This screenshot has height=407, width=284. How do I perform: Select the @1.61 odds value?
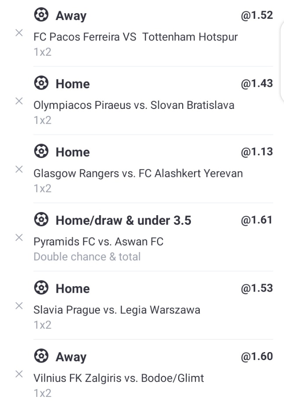257,220
